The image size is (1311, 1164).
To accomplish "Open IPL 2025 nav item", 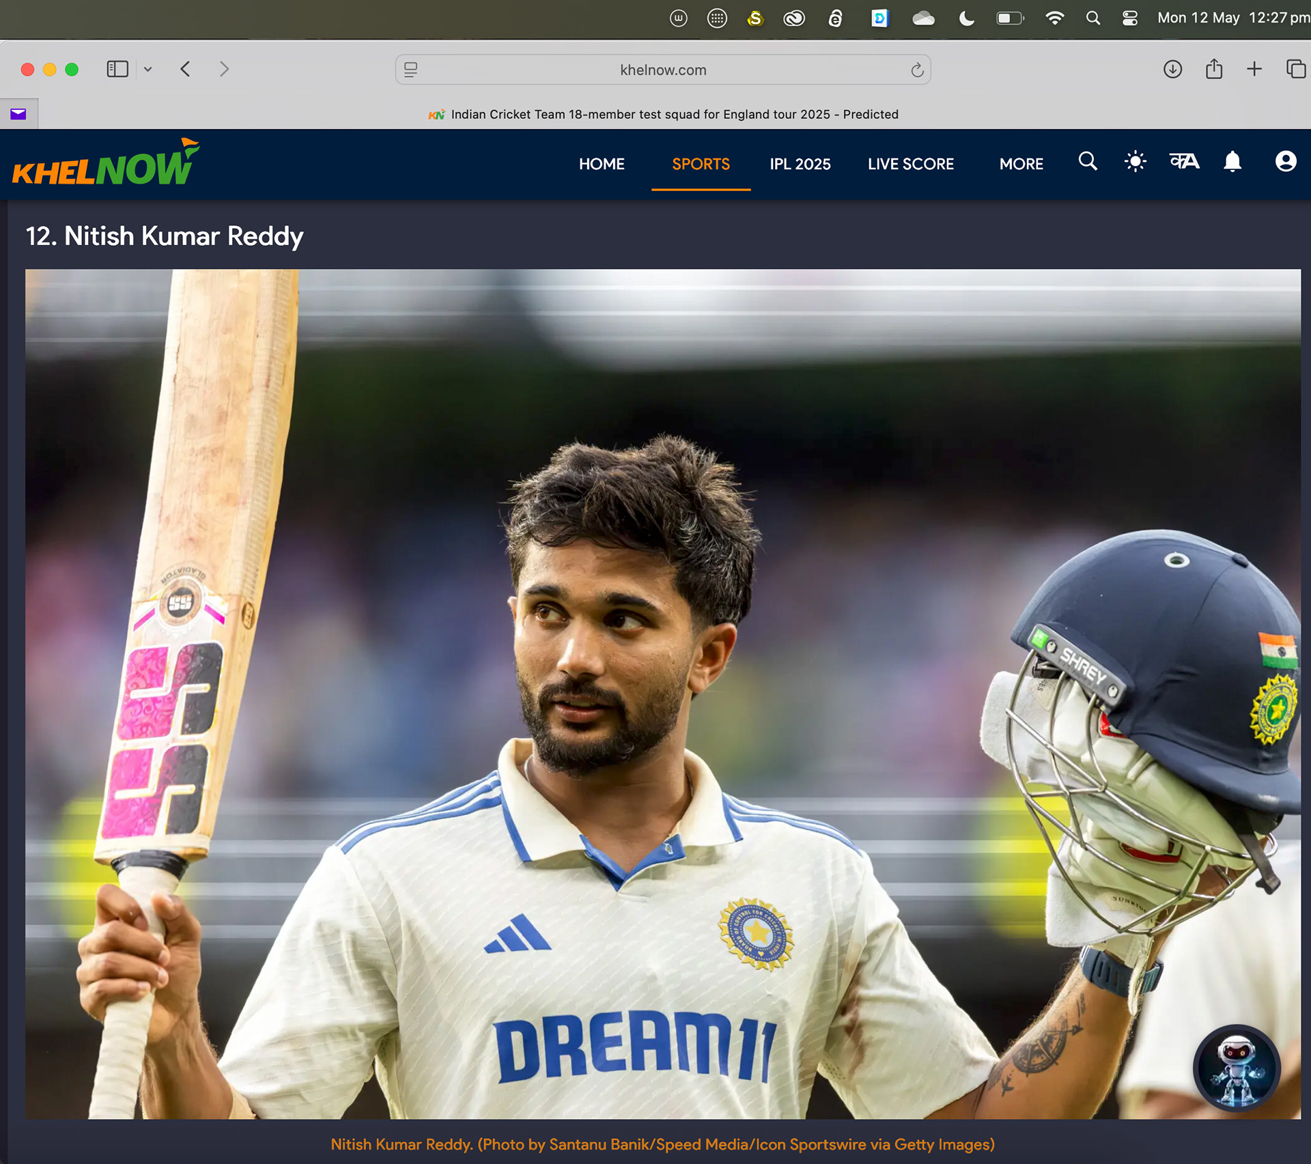I will tap(800, 164).
